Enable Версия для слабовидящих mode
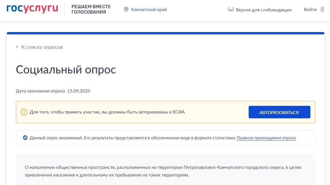Image resolution: width=330 pixels, height=185 pixels. pos(263,10)
